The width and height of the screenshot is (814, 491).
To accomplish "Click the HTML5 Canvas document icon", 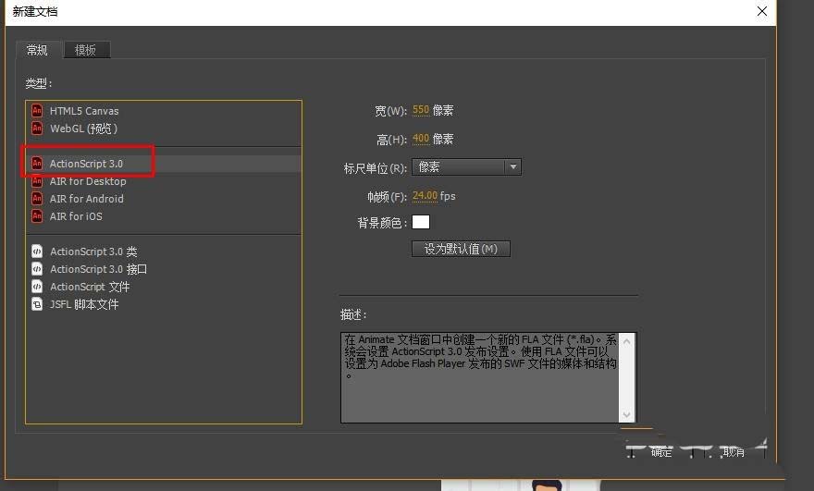I will tap(37, 111).
